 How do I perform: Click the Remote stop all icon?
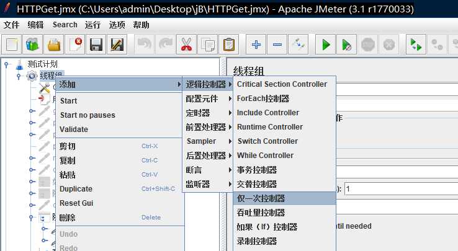pyautogui.click(x=438, y=45)
